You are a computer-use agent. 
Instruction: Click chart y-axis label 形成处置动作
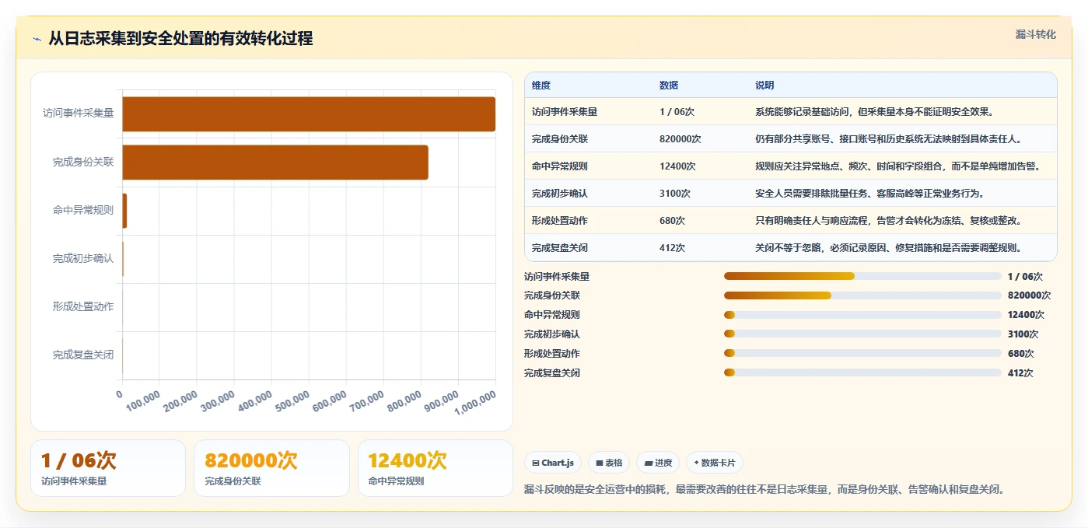point(83,306)
